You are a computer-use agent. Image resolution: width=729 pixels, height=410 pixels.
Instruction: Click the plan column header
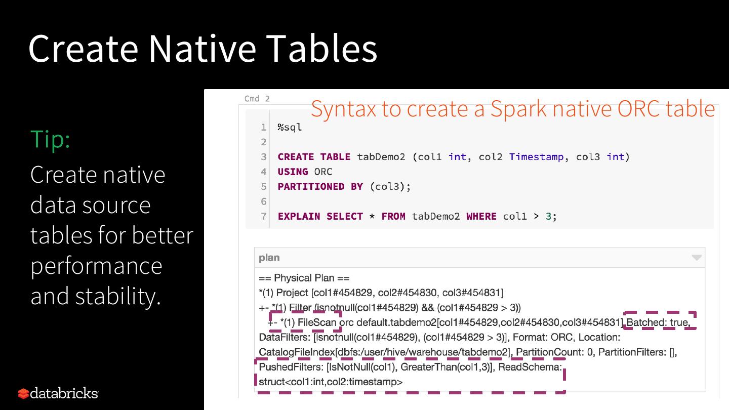479,258
